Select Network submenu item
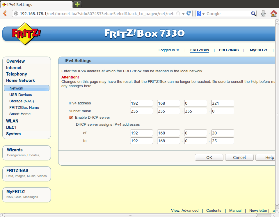The width and height of the screenshot is (279, 217). pyautogui.click(x=26, y=88)
